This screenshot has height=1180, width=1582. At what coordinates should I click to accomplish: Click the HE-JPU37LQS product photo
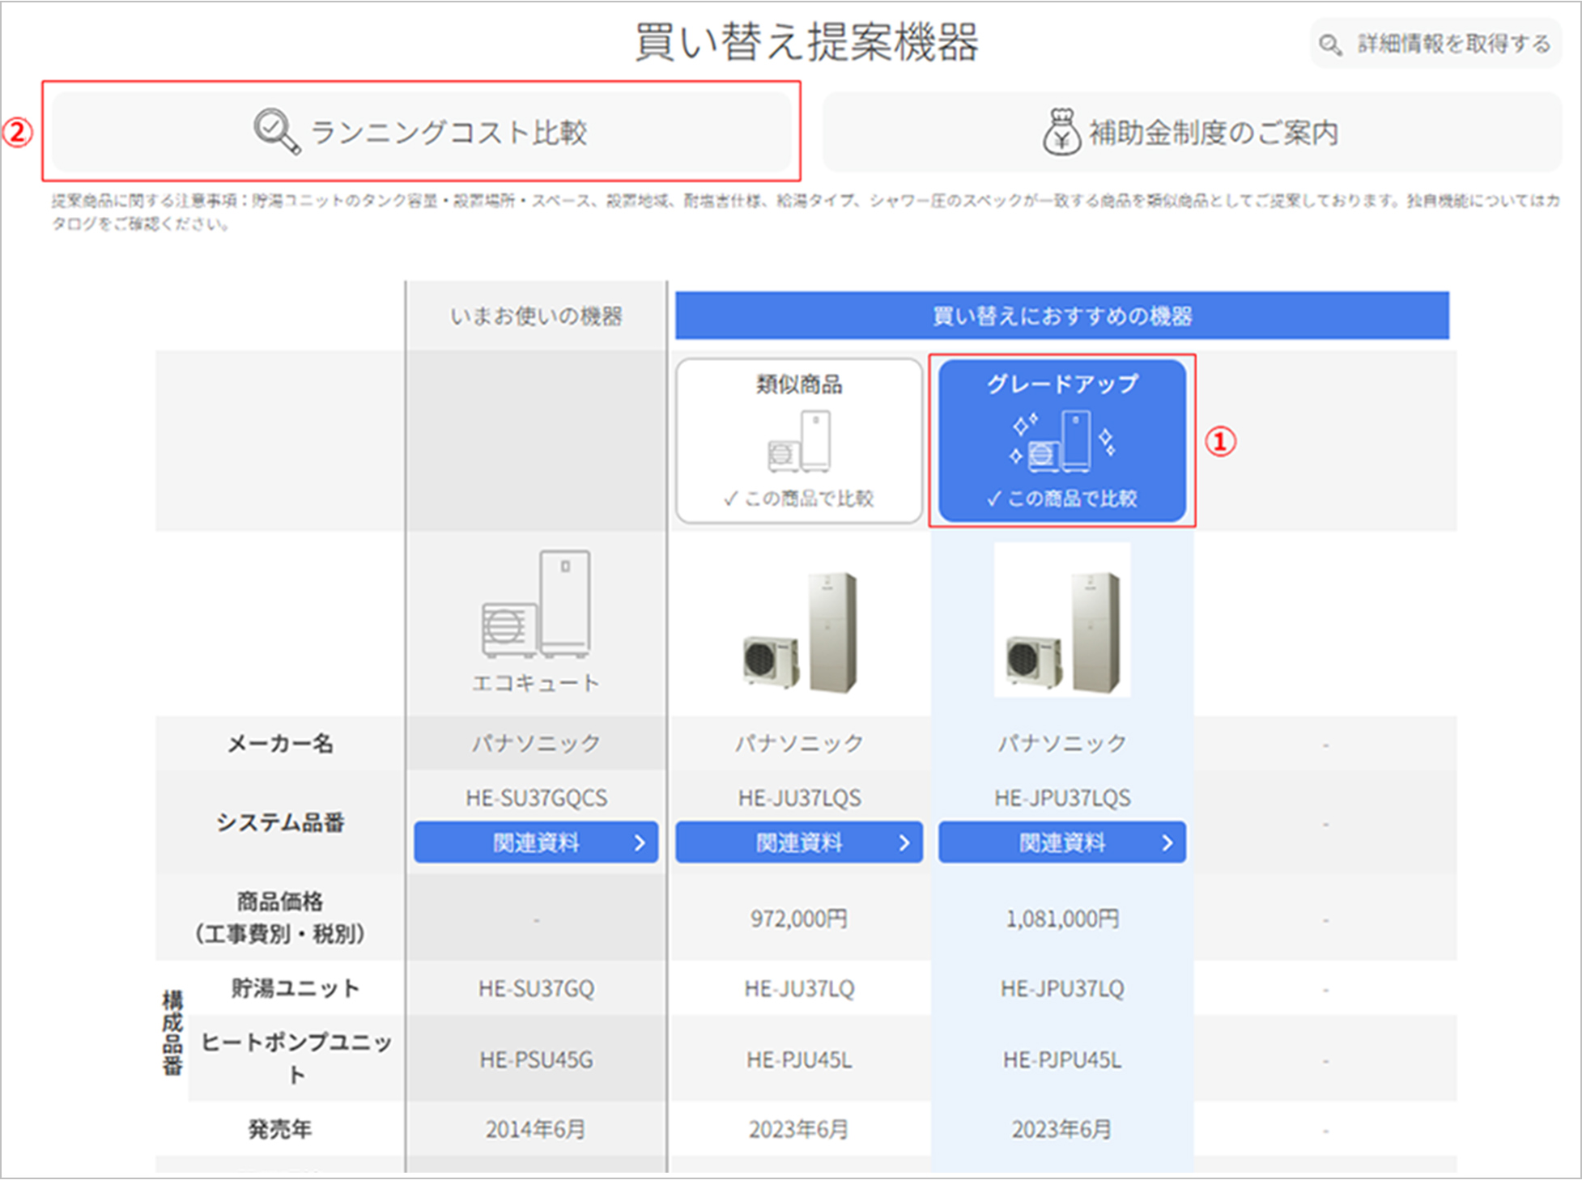click(1061, 622)
